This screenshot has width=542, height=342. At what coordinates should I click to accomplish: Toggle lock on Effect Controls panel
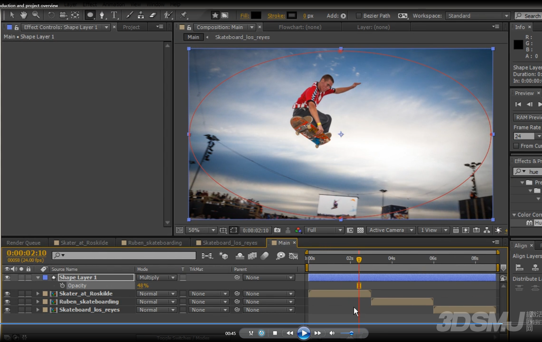(x=16, y=27)
